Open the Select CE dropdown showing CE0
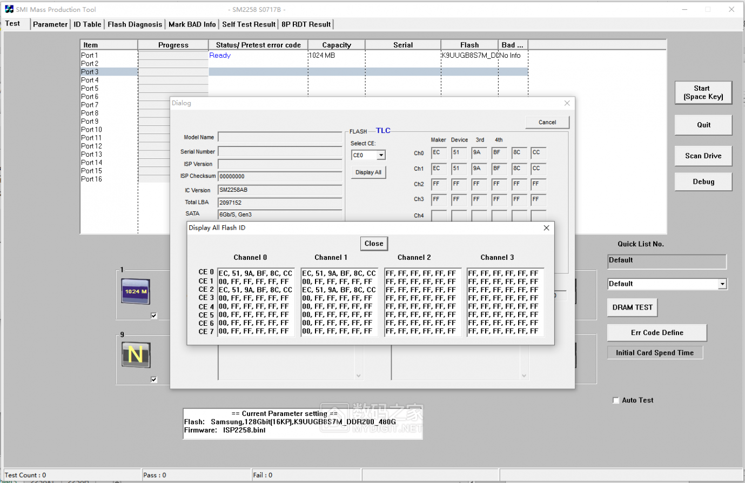Viewport: 745px width, 483px height. tap(381, 155)
